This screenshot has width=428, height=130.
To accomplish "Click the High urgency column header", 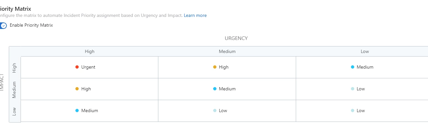I will (x=89, y=51).
